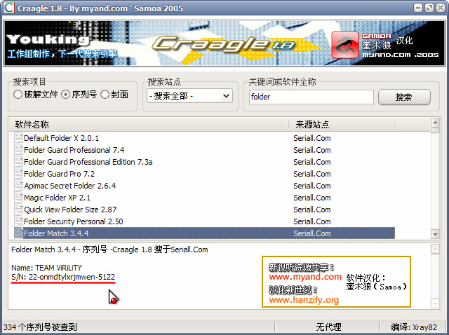This screenshot has width=449, height=335.
Task: Click document icon beside Folder Guard Professional 7.4
Action: 19,150
